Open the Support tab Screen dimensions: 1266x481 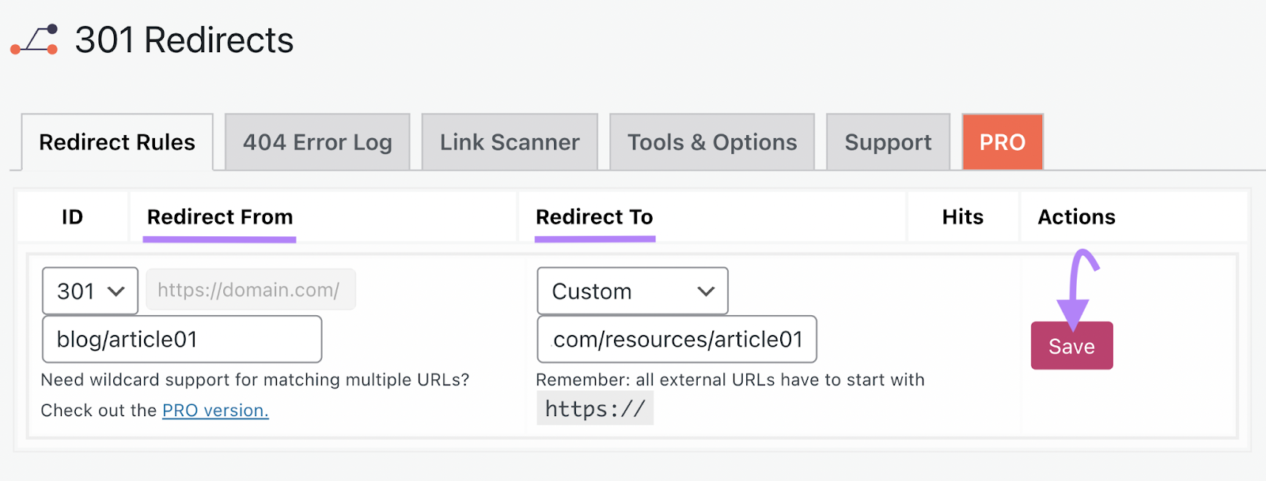pos(887,142)
